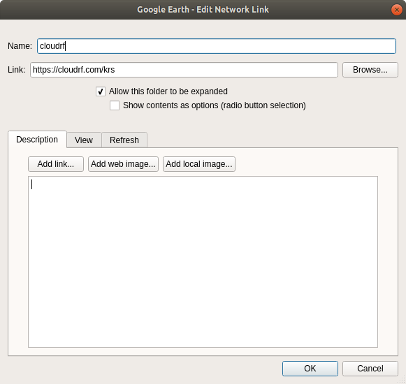Screen dimensions: 406x384
Task: Choose Add web image...
Action: (123, 164)
